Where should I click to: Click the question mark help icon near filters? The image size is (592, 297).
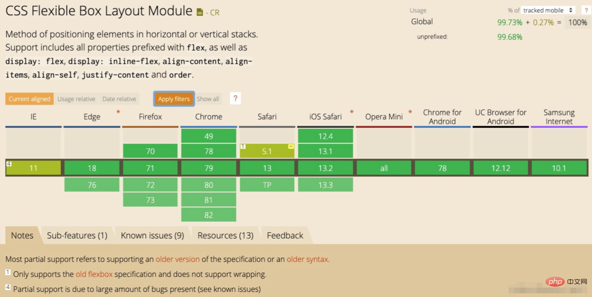click(235, 99)
